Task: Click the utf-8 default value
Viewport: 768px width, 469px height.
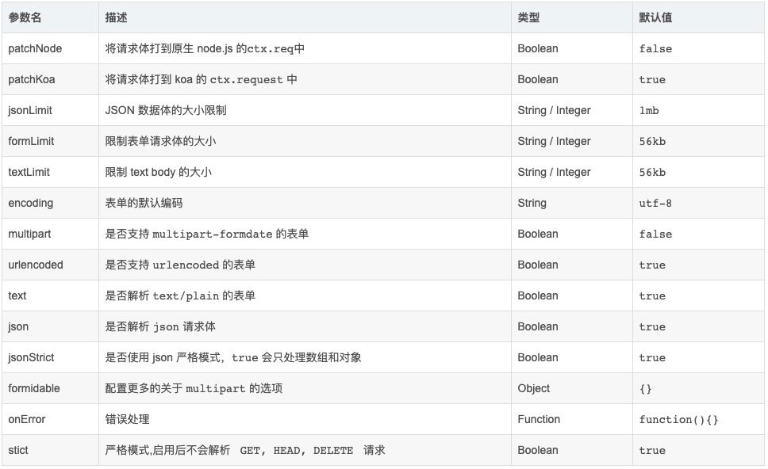Action: pos(655,204)
